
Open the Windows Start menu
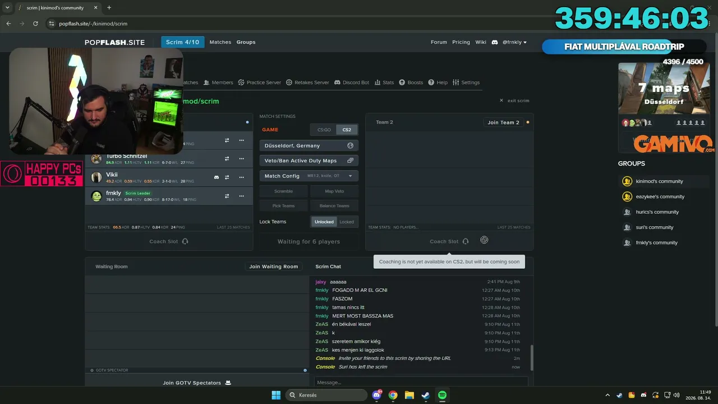tap(276, 395)
